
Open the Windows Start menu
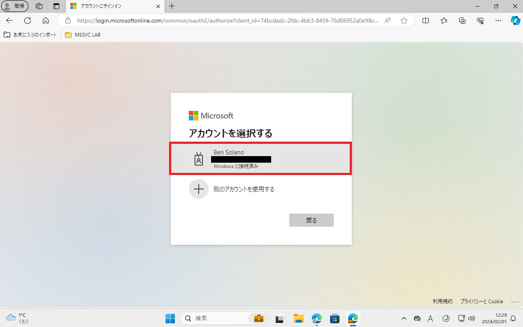click(170, 318)
